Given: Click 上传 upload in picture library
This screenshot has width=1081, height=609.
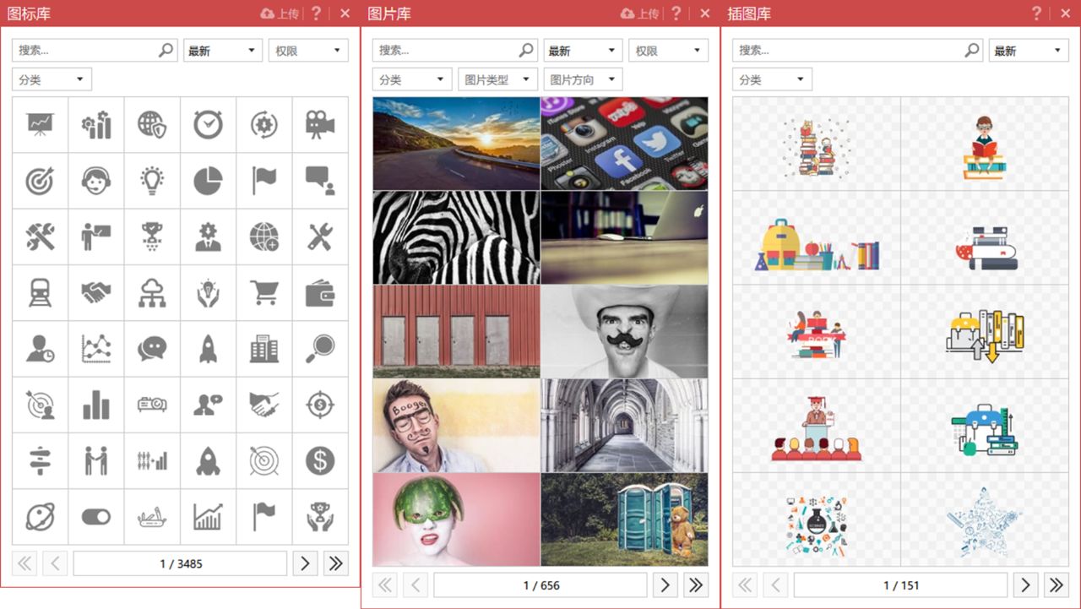Looking at the screenshot, I should [639, 14].
